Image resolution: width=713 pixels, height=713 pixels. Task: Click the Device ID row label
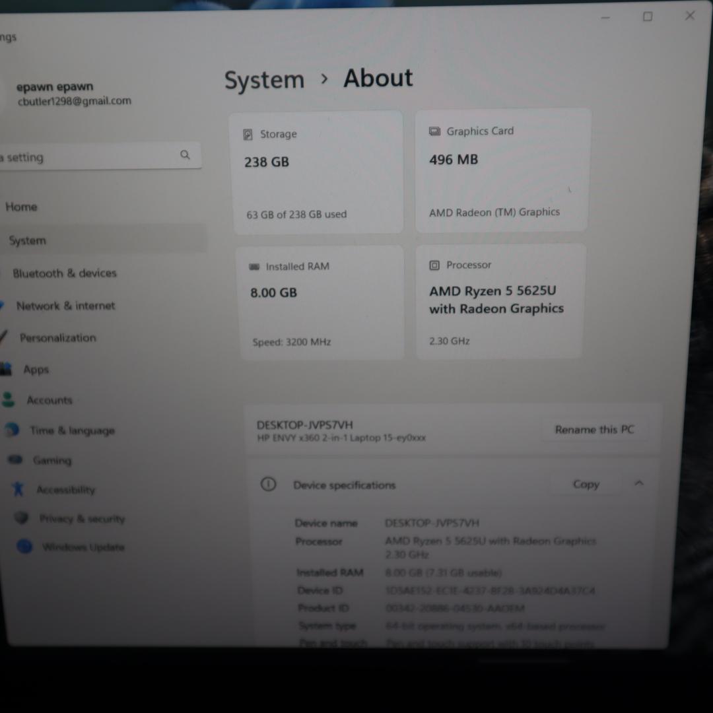320,590
